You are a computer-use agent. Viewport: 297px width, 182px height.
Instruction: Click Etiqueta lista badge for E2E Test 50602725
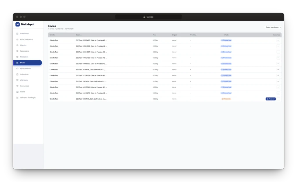coord(226,58)
